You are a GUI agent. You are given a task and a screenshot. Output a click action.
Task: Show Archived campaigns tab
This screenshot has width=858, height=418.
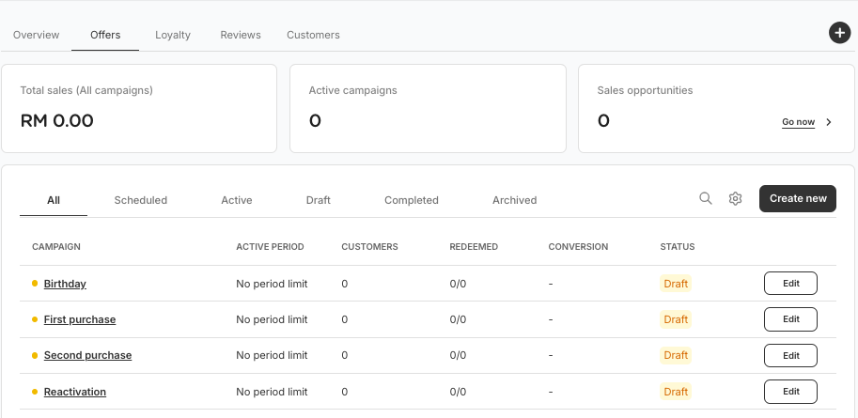click(x=514, y=200)
